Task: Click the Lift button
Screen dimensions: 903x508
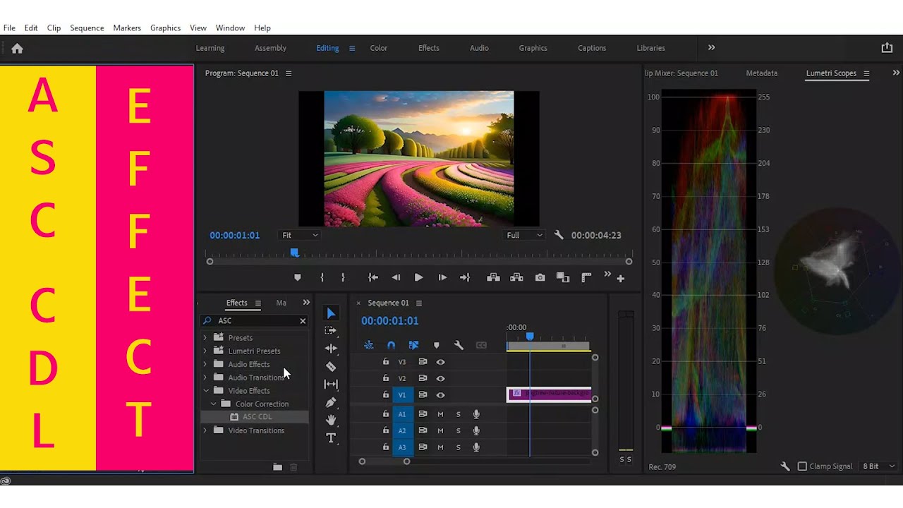Action: click(x=493, y=277)
